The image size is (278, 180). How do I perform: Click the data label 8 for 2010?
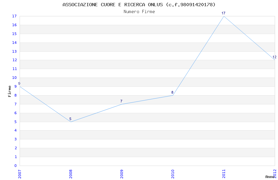[172, 92]
